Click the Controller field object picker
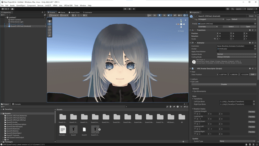 pyautogui.click(x=255, y=46)
